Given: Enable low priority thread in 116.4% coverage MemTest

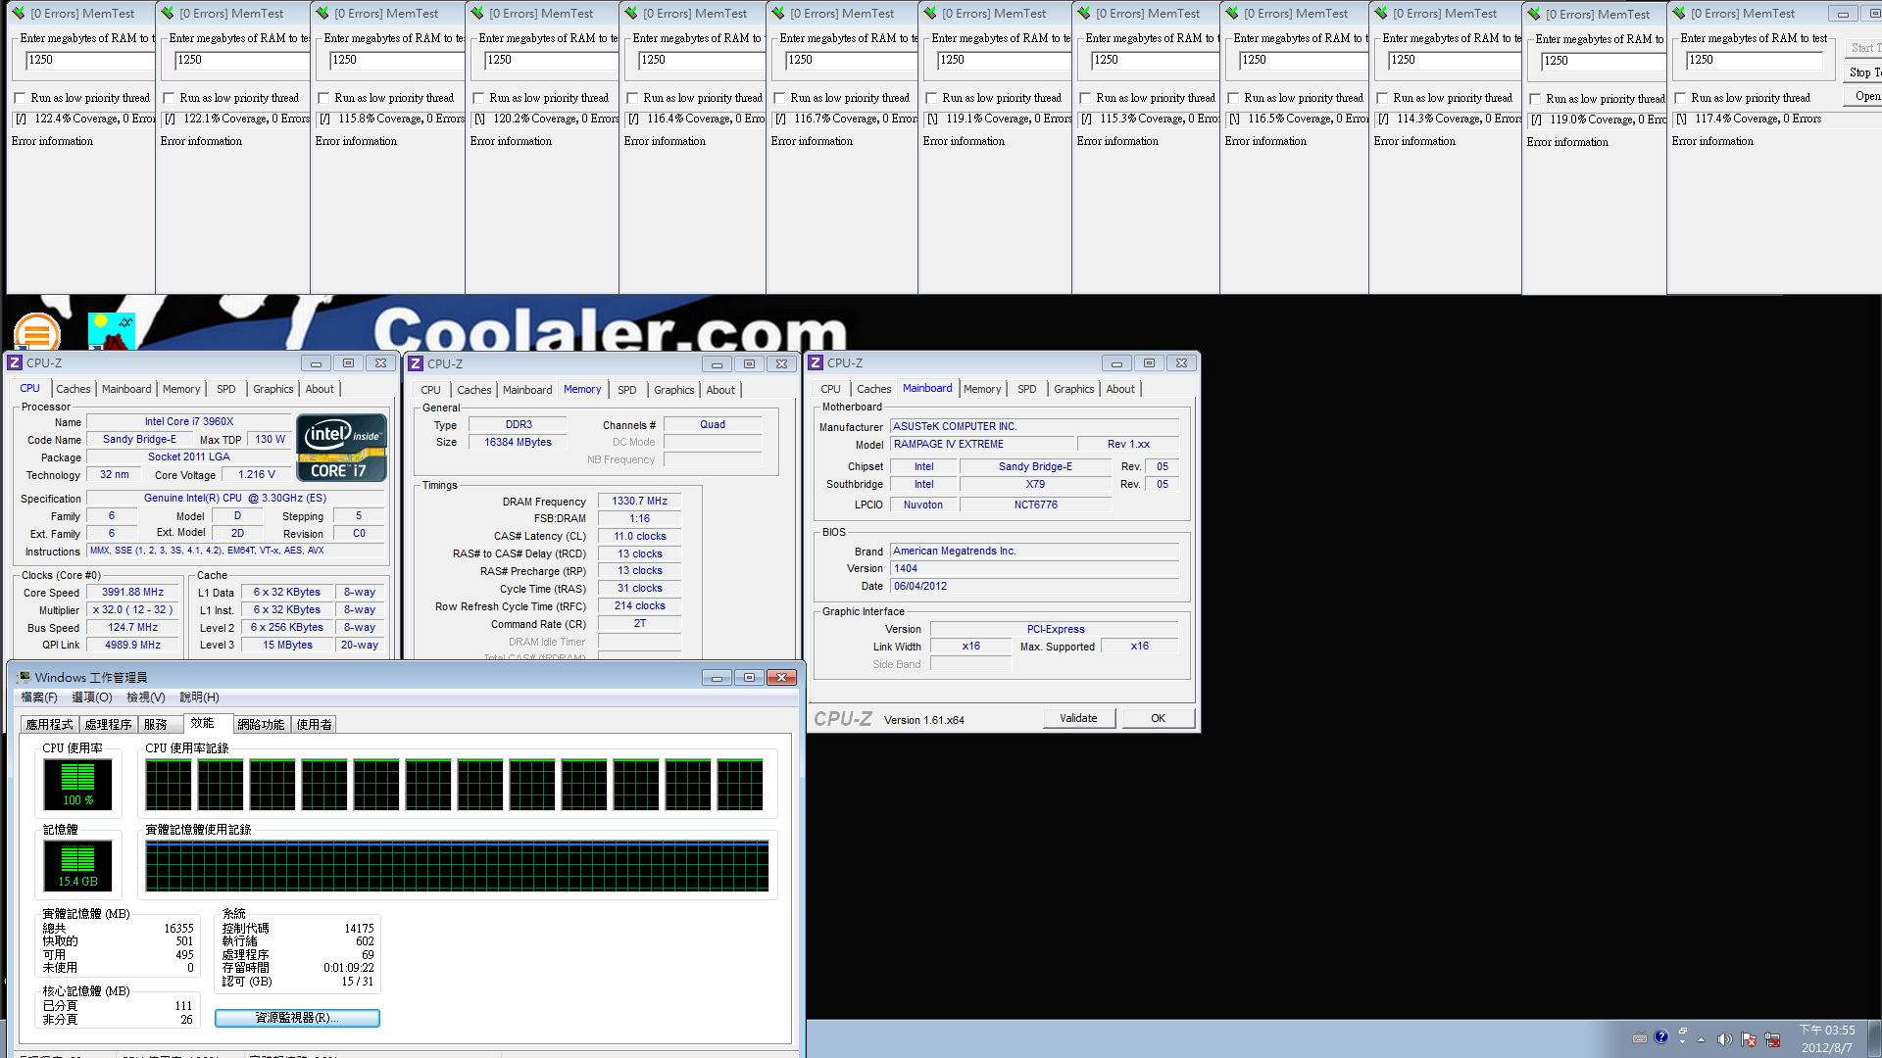Looking at the screenshot, I should [x=632, y=98].
